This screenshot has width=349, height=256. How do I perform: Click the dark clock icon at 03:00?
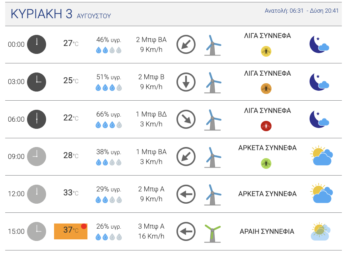36,82
